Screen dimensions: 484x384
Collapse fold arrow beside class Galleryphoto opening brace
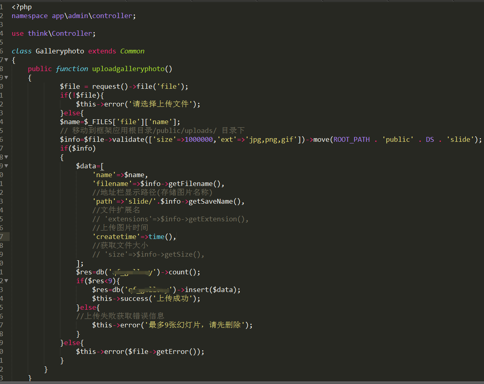point(6,60)
